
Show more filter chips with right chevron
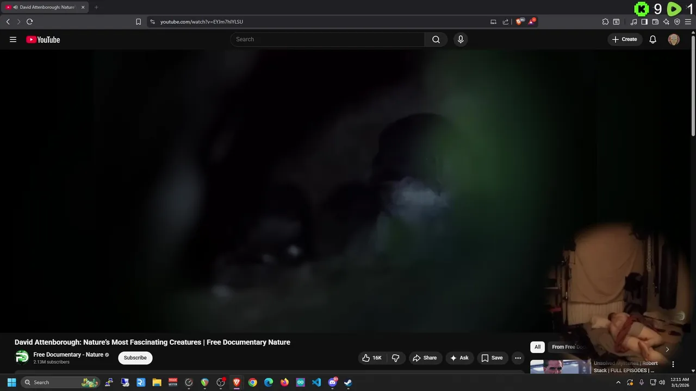(667, 349)
